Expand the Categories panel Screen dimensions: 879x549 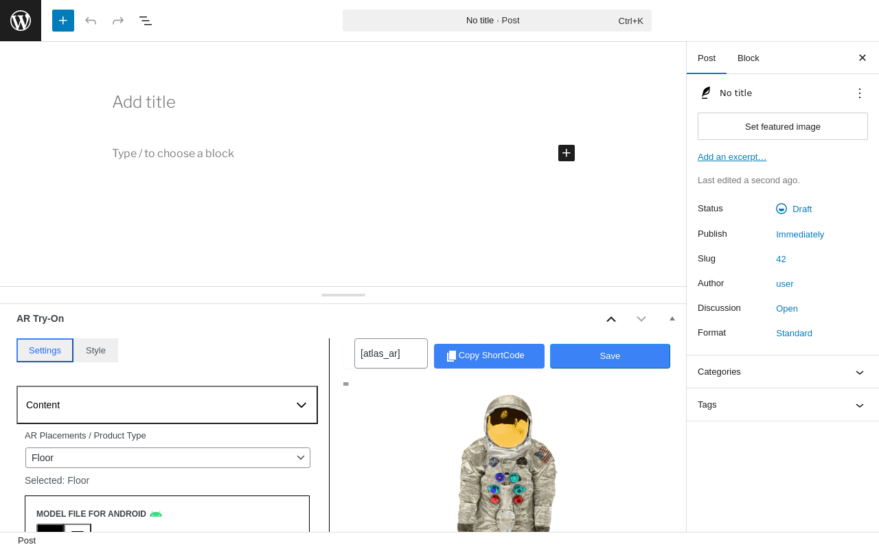783,372
